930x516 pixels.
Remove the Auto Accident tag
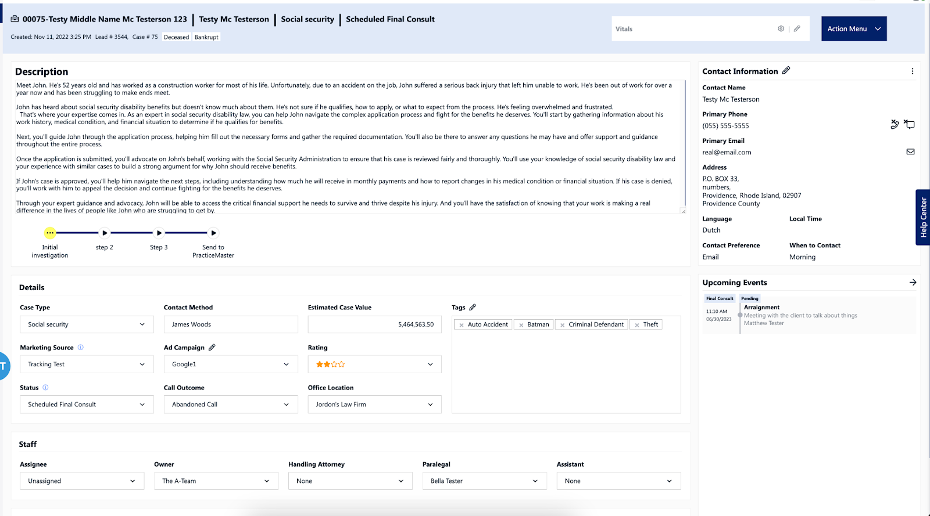click(462, 325)
